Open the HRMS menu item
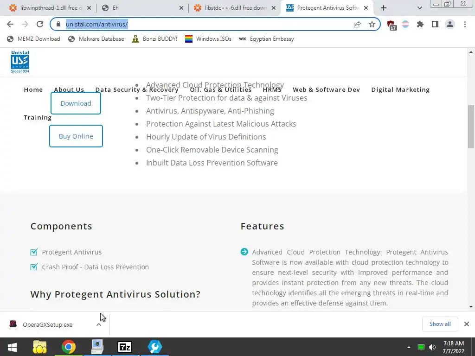The width and height of the screenshot is (475, 356). [272, 89]
